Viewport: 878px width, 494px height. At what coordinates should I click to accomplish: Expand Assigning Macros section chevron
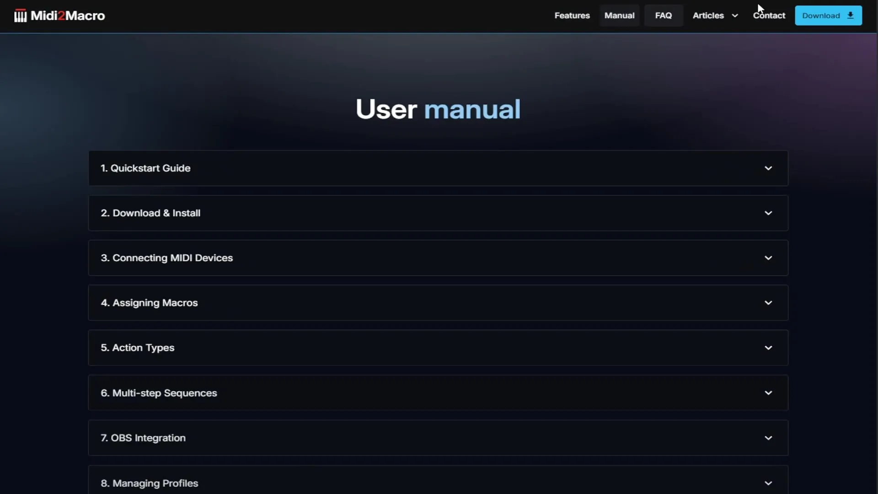(x=768, y=303)
